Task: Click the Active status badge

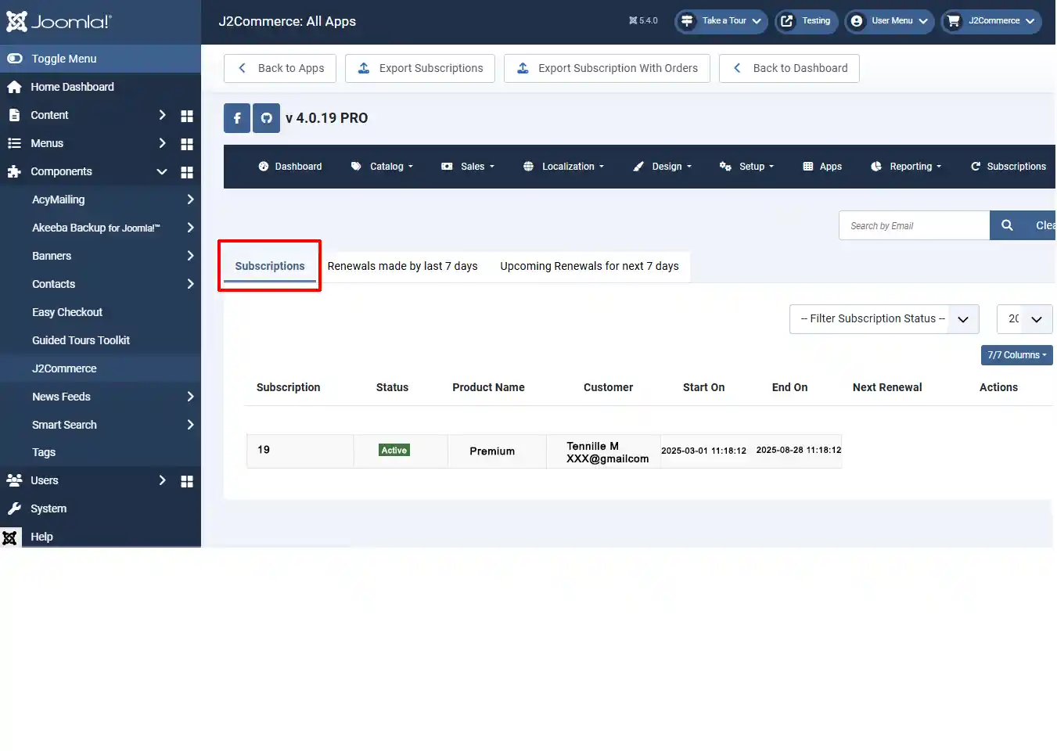Action: pos(394,451)
